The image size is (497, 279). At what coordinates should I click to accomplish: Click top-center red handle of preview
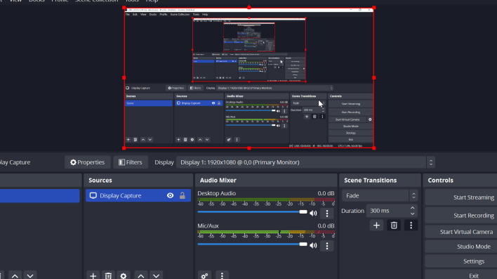[x=249, y=7]
